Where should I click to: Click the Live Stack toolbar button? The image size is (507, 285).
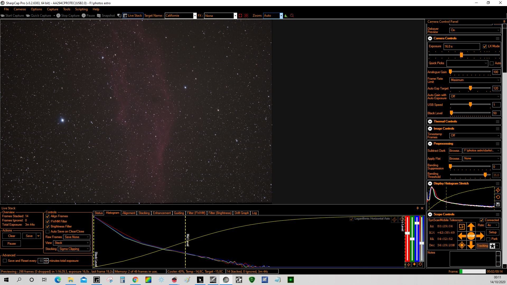(x=133, y=16)
